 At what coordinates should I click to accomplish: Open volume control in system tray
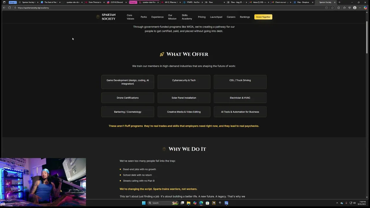pyautogui.click(x=354, y=203)
